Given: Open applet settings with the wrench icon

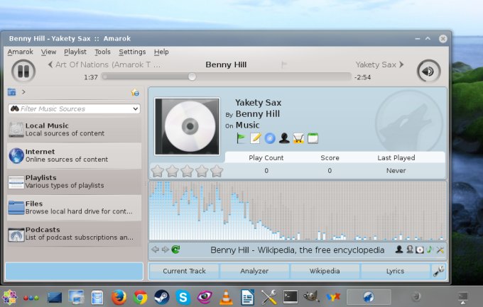Looking at the screenshot, I should [x=438, y=271].
